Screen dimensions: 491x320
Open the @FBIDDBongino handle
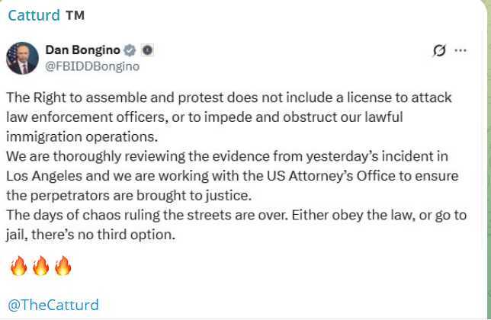pos(92,66)
